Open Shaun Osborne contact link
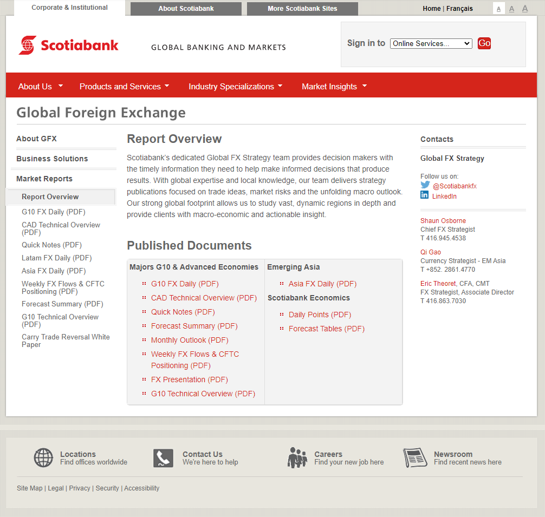This screenshot has height=517, width=545. coord(443,220)
